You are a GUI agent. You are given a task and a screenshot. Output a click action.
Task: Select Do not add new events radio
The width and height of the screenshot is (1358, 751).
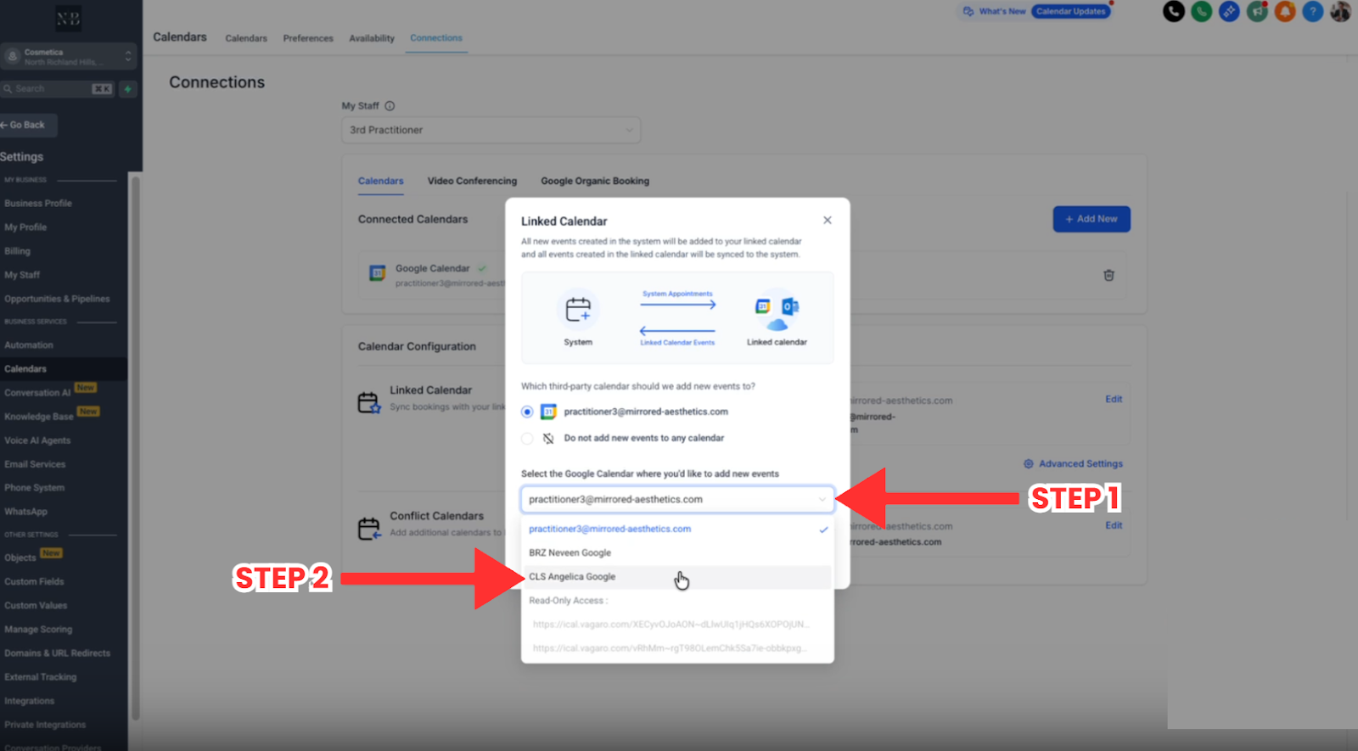[527, 438]
